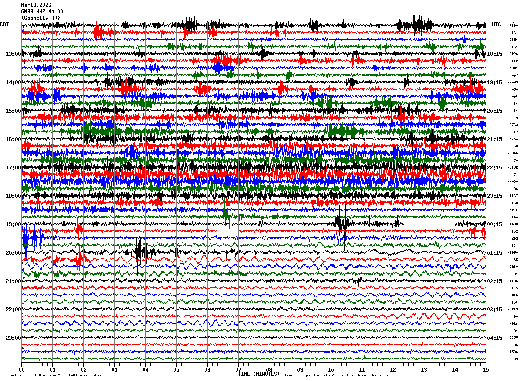Click minute tick label 13
The width and height of the screenshot is (520, 381).
tap(424, 369)
